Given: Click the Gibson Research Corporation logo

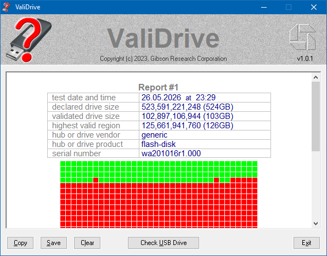Looking at the screenshot, I should coord(303,37).
